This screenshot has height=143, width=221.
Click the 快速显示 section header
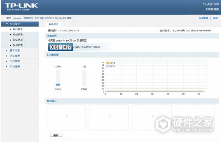(132, 101)
